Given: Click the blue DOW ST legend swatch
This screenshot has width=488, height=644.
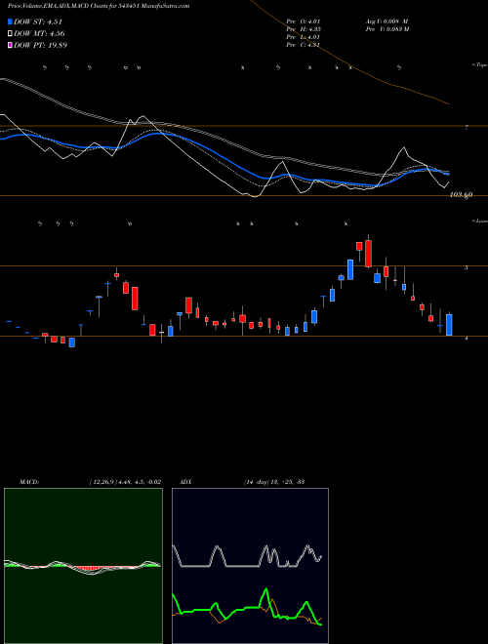Looking at the screenshot, I should coord(11,21).
